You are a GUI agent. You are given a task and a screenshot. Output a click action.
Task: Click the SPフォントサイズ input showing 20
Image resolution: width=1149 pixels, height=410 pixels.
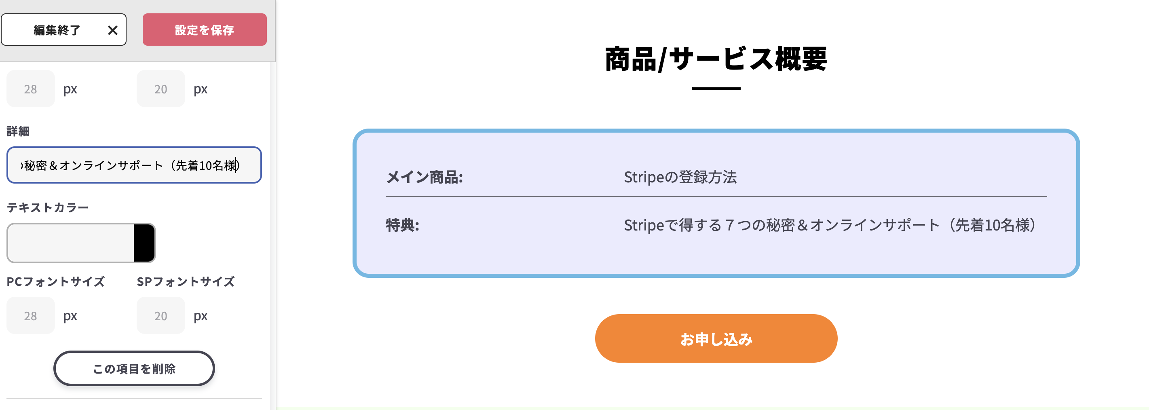[x=160, y=315]
